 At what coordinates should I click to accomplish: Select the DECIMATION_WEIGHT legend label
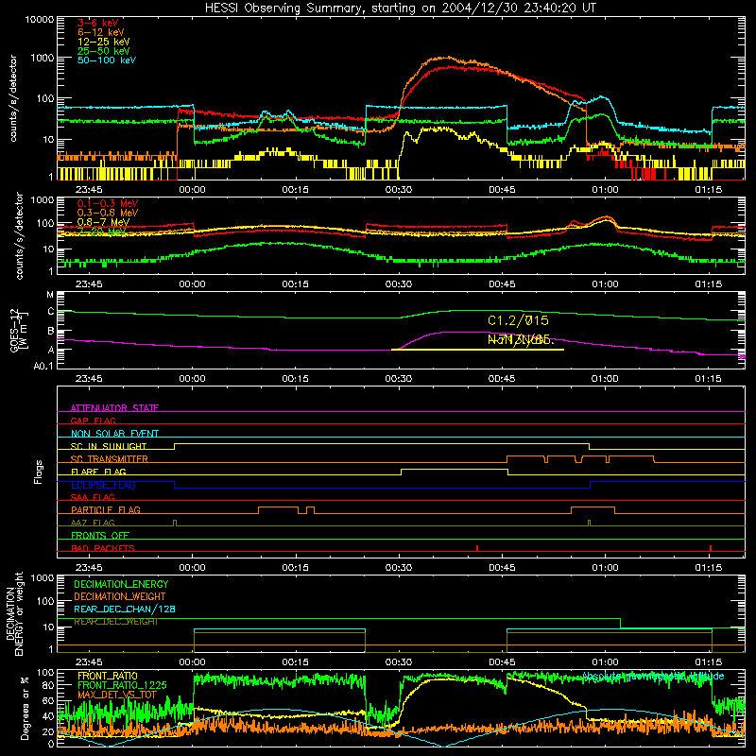pos(120,597)
